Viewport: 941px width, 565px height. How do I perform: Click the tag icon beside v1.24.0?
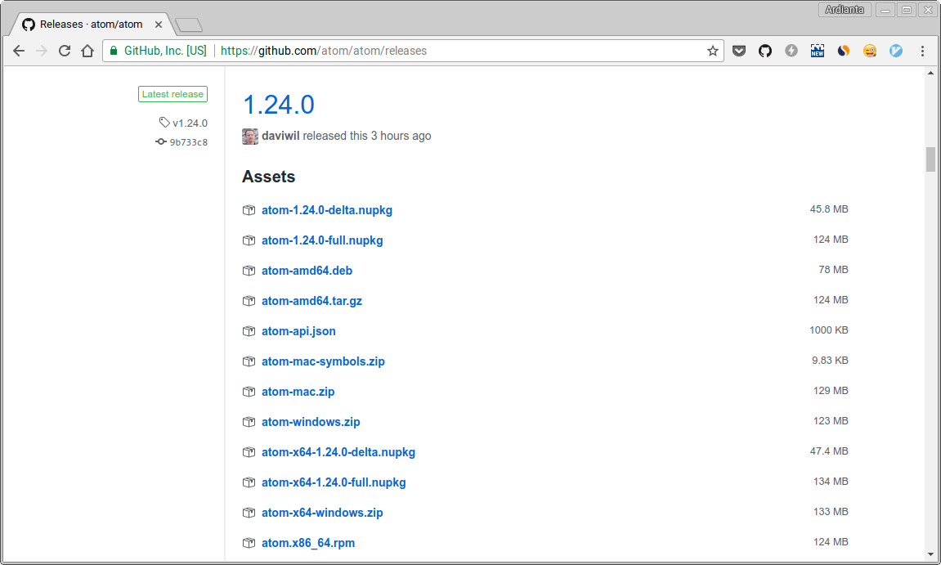(163, 123)
